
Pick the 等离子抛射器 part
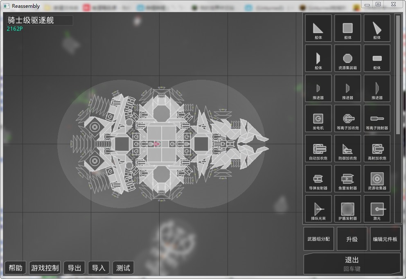click(x=377, y=119)
